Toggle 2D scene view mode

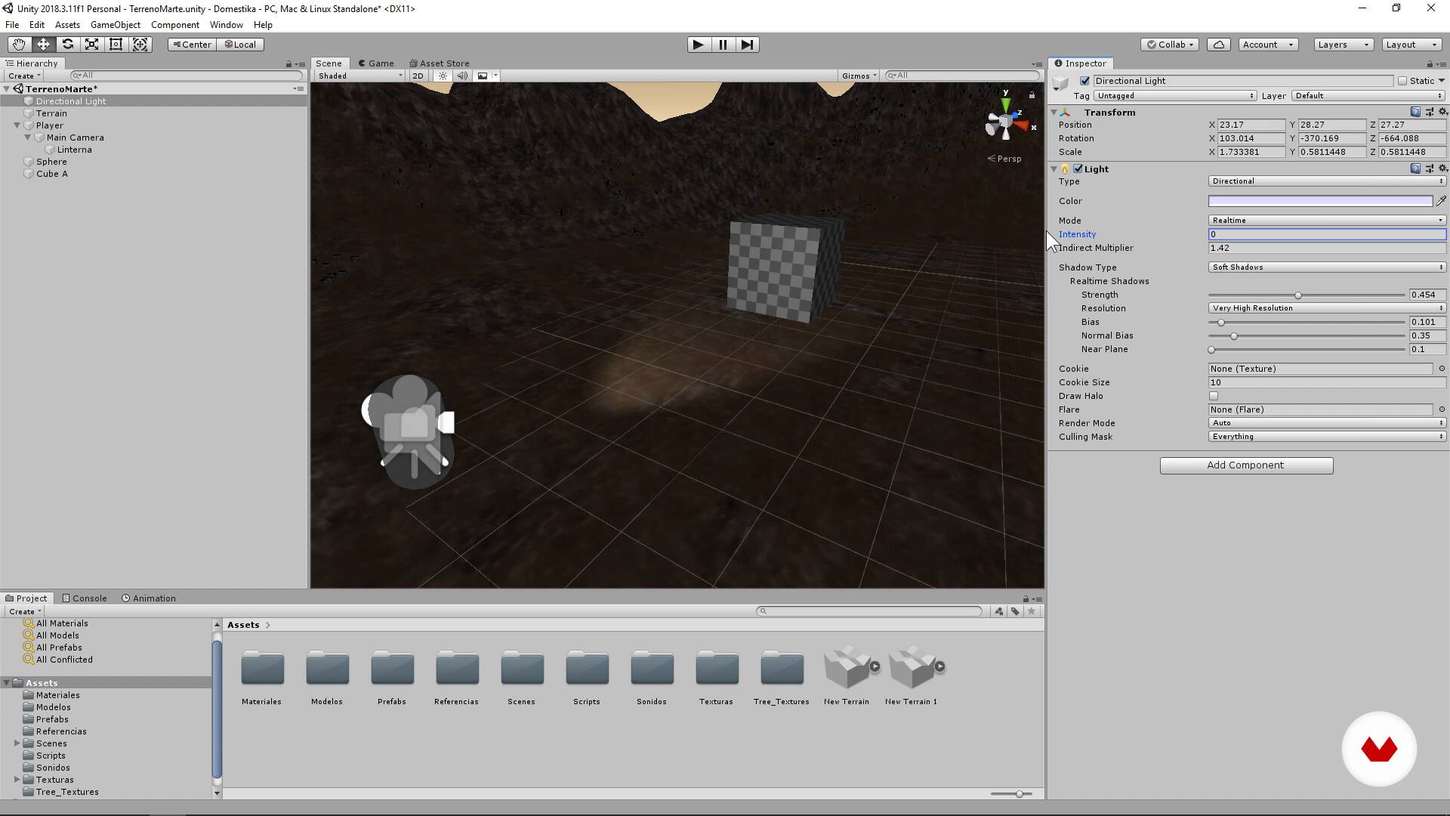pos(418,76)
